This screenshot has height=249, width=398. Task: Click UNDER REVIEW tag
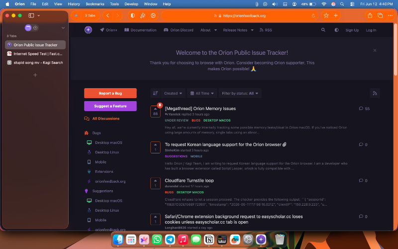177,121
